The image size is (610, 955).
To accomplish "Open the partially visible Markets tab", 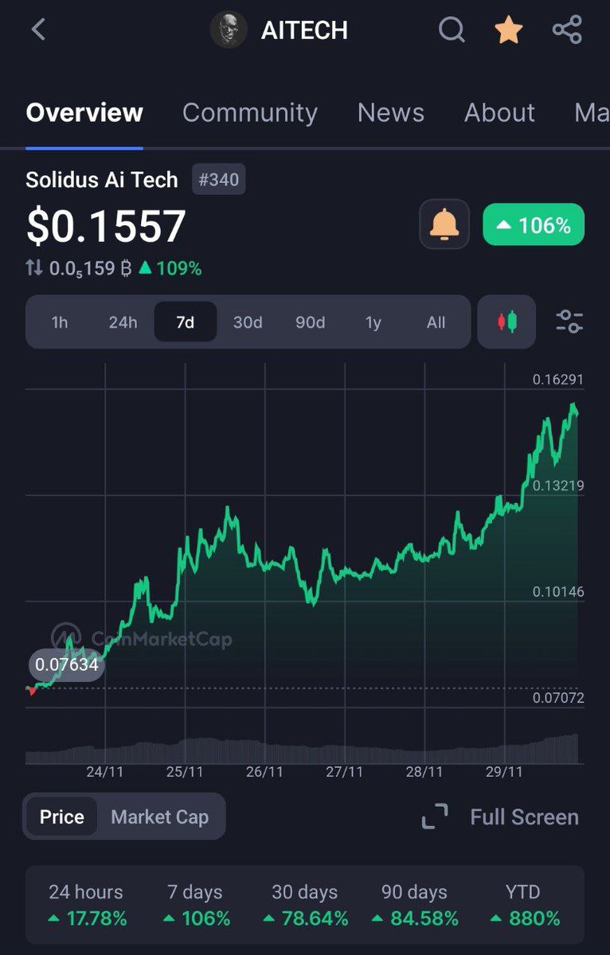I will pos(592,112).
